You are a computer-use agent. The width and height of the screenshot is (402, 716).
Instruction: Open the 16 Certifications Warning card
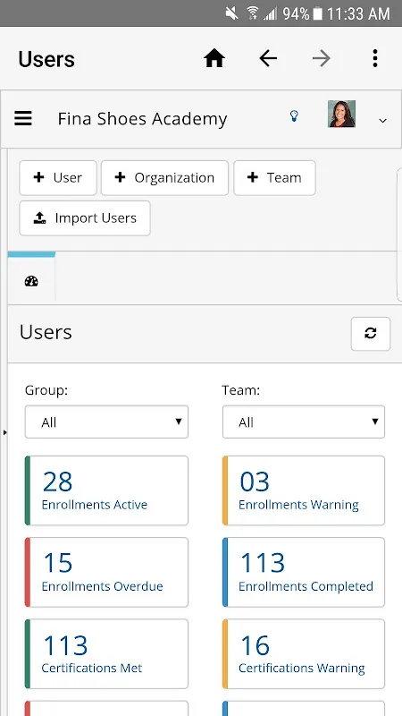[304, 654]
